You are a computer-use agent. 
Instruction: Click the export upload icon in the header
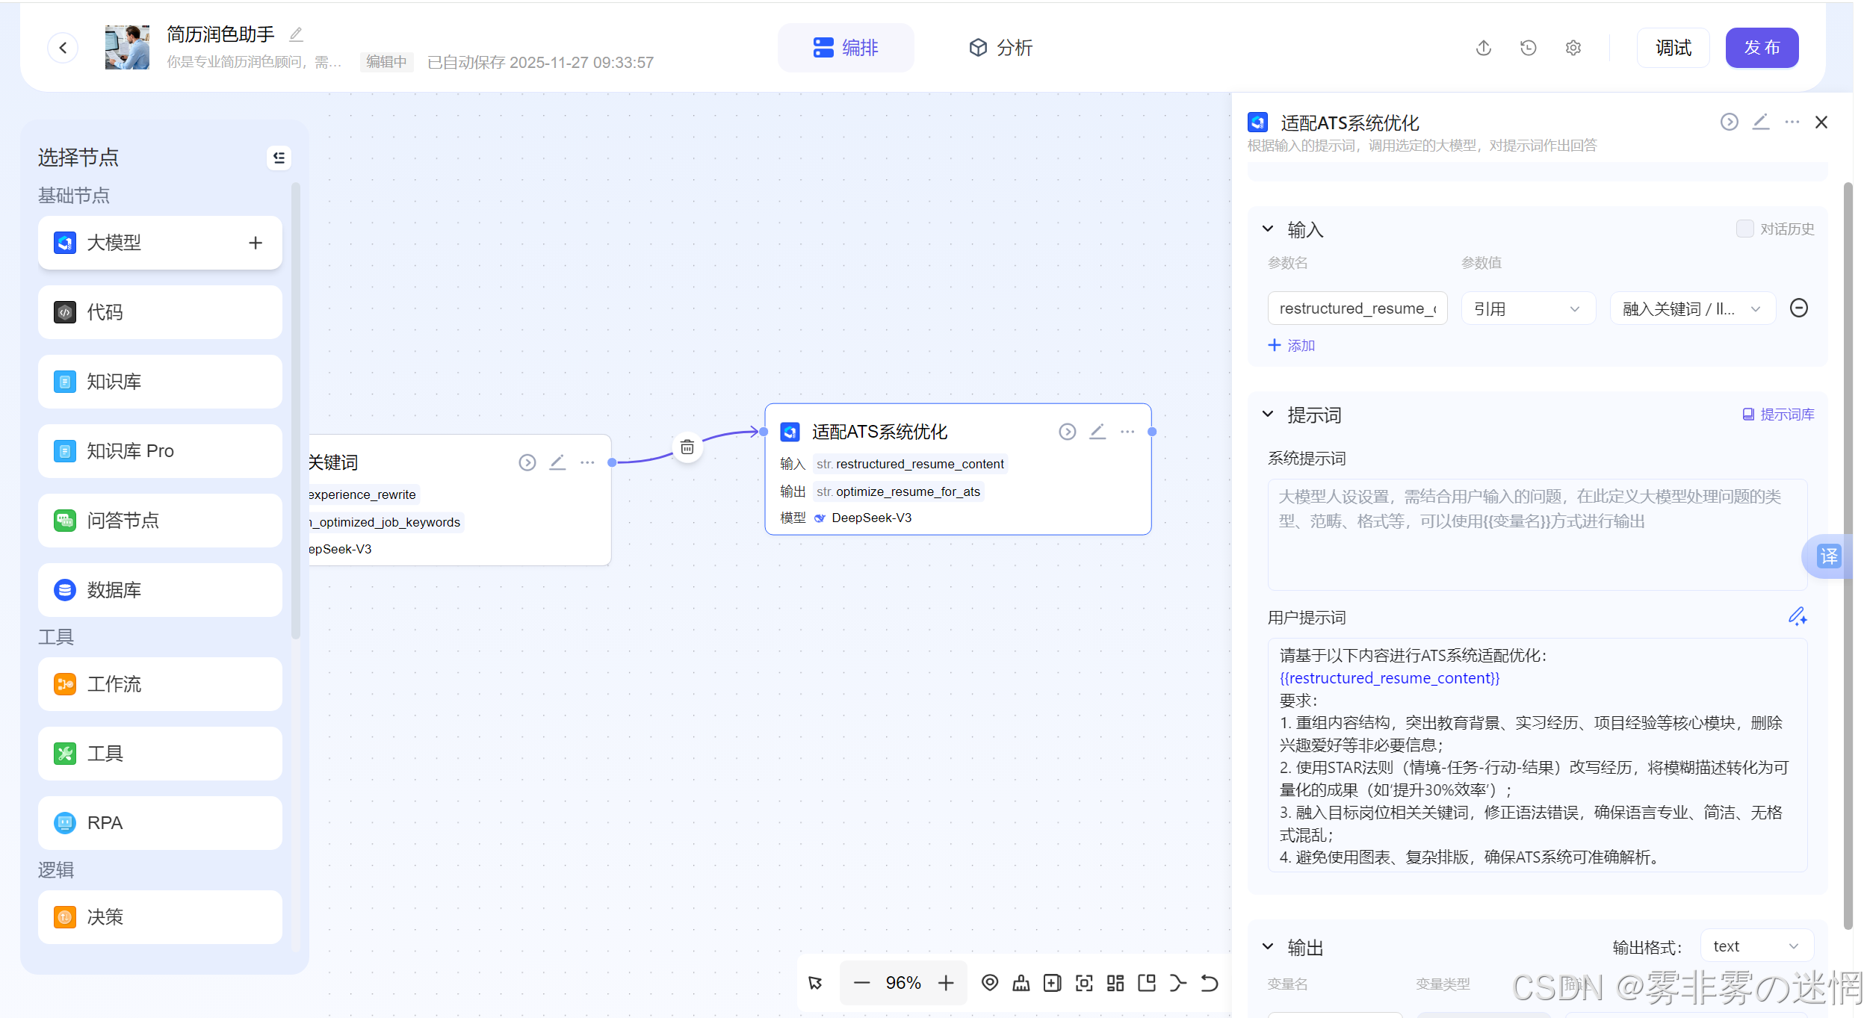tap(1484, 48)
